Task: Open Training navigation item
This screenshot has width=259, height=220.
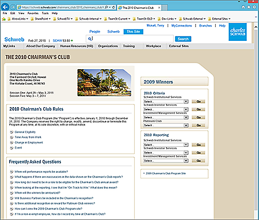Action: [x=129, y=46]
